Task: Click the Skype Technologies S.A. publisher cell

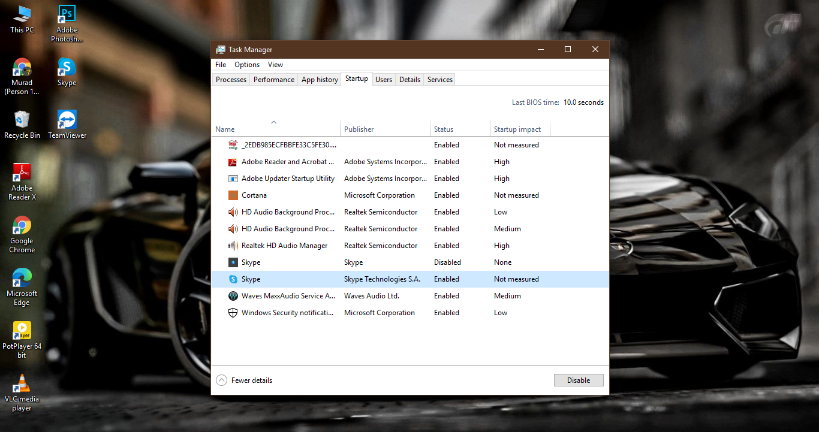Action: (x=382, y=279)
